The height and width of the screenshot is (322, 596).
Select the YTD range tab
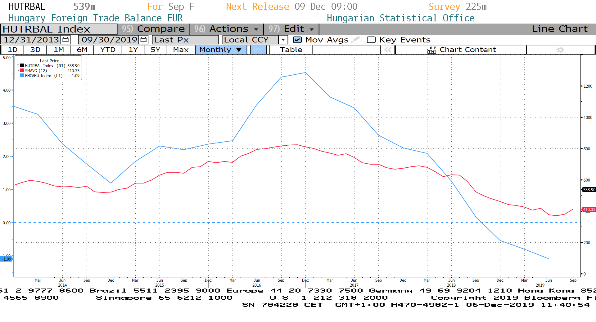[108, 50]
